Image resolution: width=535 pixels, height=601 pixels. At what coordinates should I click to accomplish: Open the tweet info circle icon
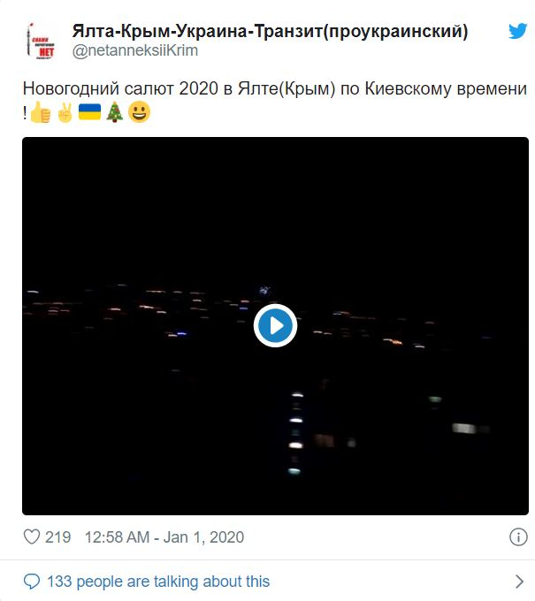[x=518, y=536]
